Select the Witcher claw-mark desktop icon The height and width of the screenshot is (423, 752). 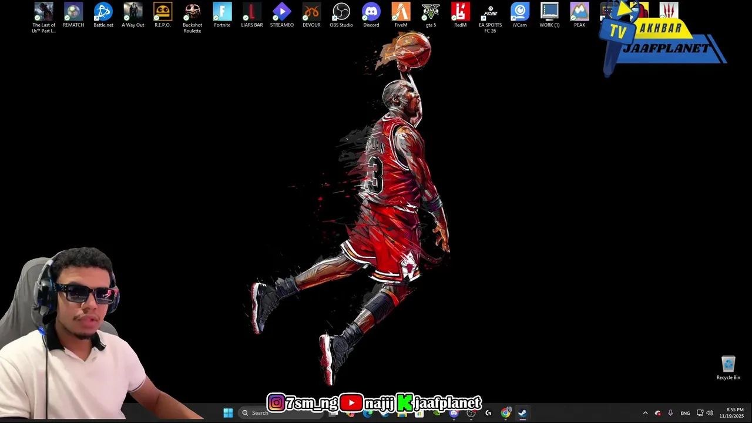669,11
